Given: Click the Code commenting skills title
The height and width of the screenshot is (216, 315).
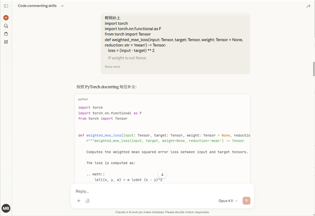Looking at the screenshot, I should (x=37, y=6).
